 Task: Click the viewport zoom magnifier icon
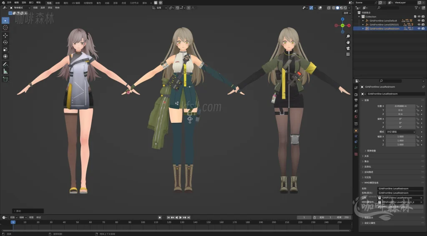tap(348, 36)
